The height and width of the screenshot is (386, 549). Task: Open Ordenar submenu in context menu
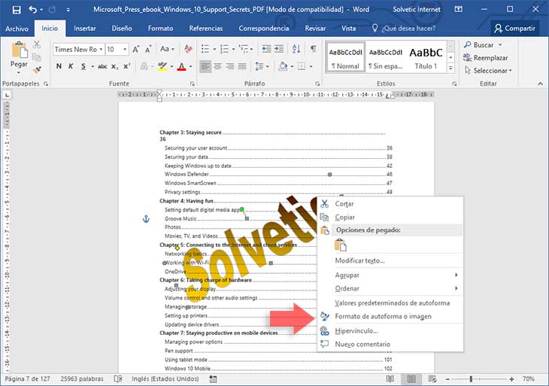pyautogui.click(x=390, y=289)
